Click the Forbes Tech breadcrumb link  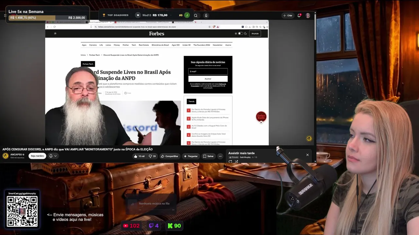(95, 55)
